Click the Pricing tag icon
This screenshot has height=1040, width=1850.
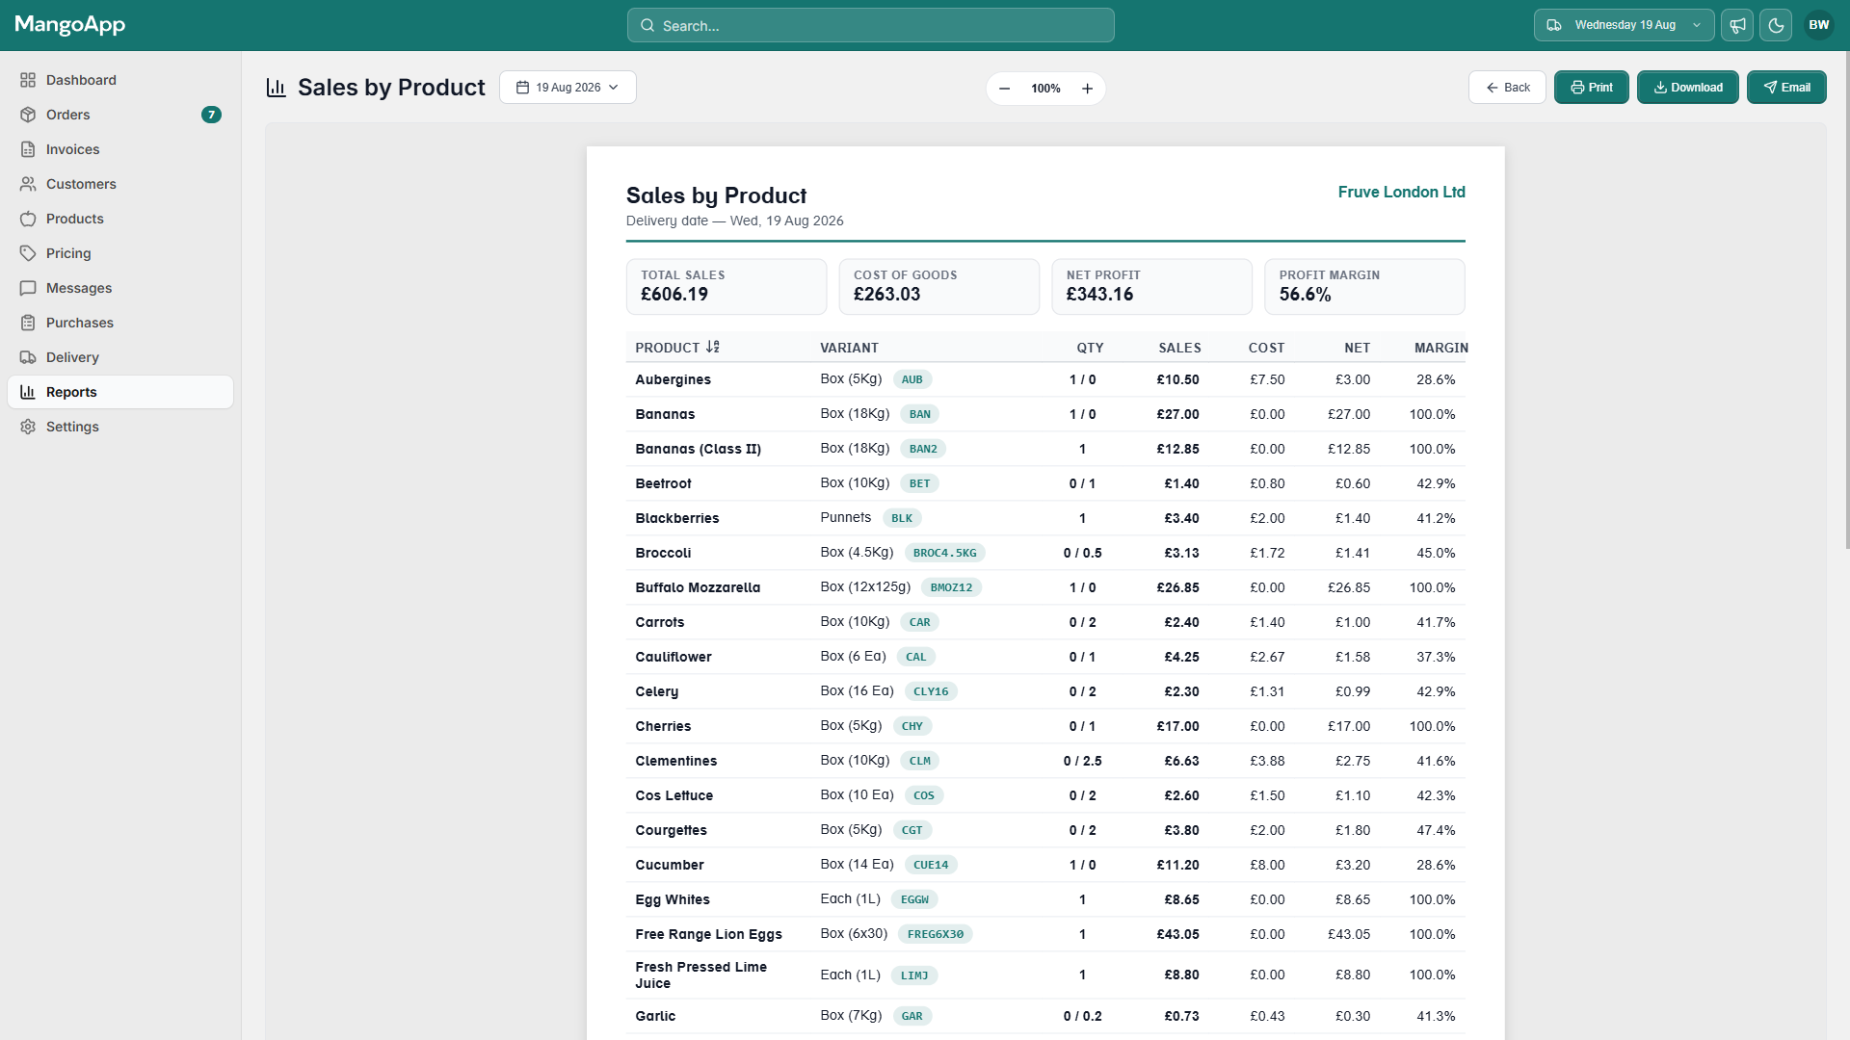[28, 253]
